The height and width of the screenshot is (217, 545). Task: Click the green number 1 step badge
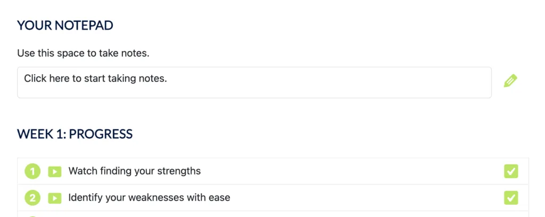[32, 171]
